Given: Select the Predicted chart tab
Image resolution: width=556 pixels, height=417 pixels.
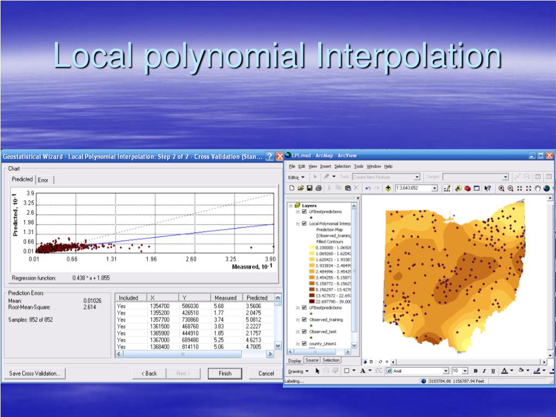Looking at the screenshot, I should tap(22, 179).
